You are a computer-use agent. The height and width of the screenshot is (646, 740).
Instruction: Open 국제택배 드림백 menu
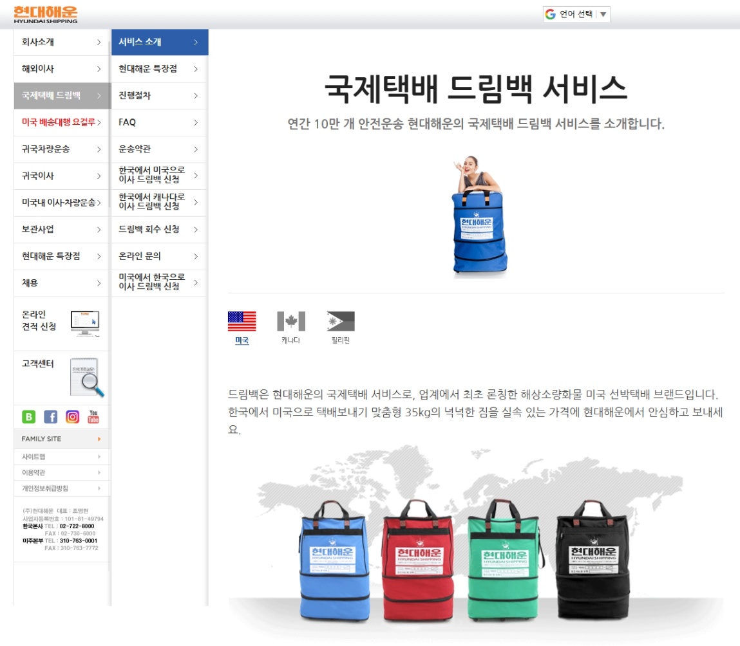[x=61, y=96]
